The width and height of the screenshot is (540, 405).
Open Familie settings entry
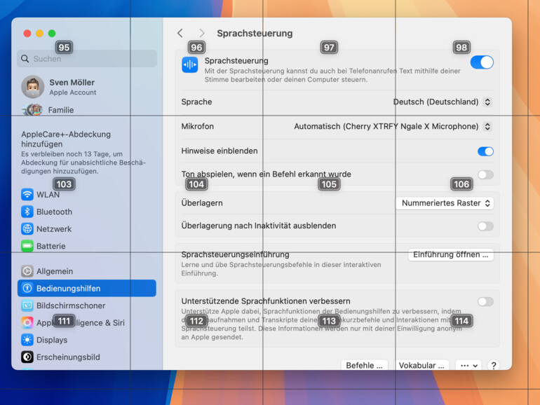click(87, 110)
